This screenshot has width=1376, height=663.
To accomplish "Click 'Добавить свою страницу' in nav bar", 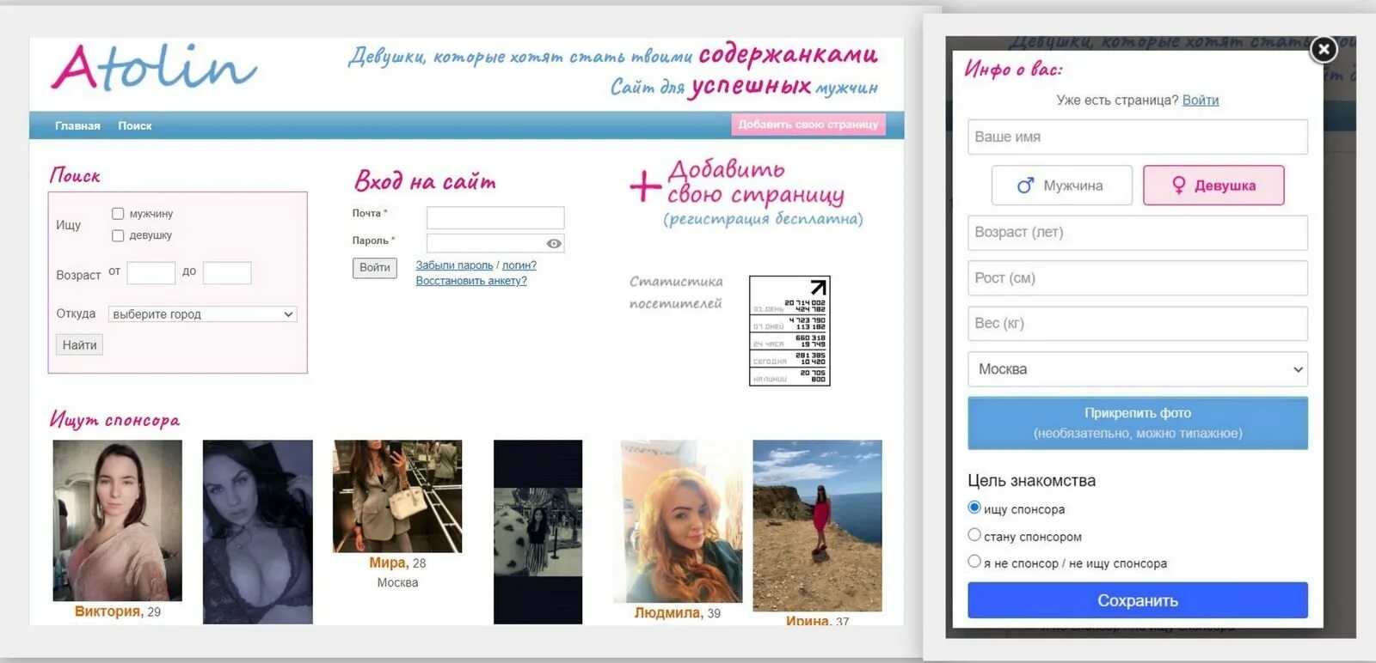I will pyautogui.click(x=808, y=125).
